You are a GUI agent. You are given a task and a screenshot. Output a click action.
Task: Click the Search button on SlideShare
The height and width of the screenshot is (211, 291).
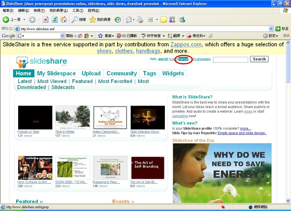(259, 59)
